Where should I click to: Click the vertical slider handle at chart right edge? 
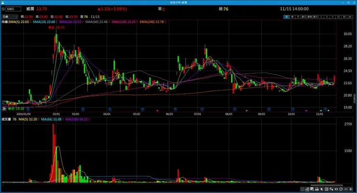click(355, 98)
